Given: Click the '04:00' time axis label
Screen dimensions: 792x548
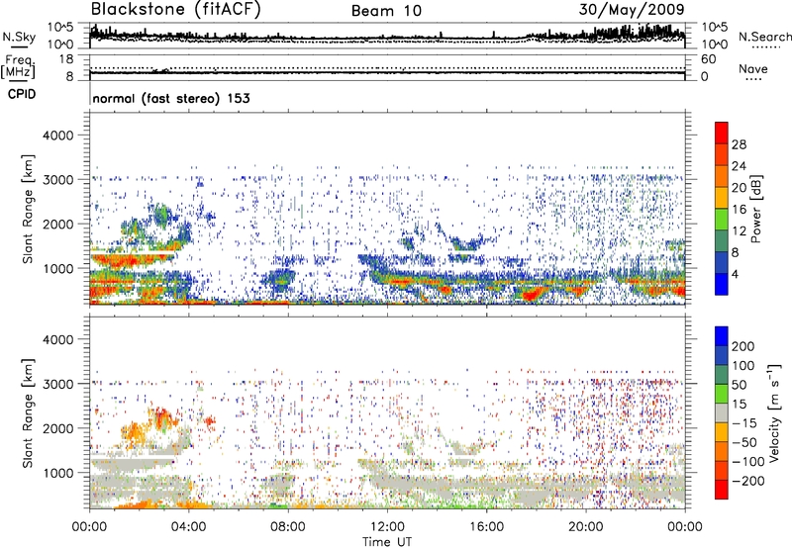Looking at the screenshot, I should point(188,527).
